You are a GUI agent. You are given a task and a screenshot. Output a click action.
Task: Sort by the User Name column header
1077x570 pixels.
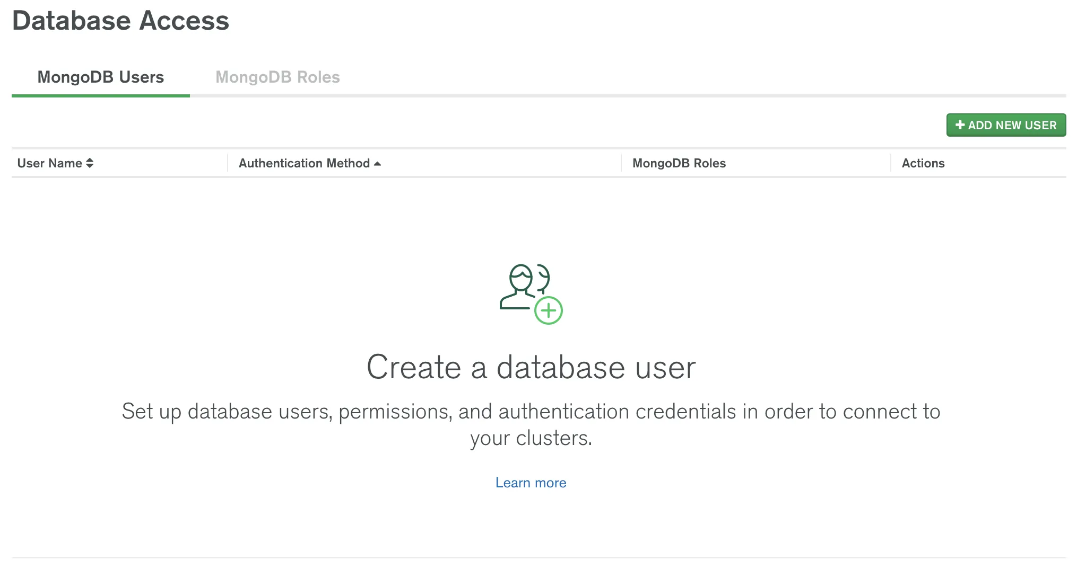(x=49, y=163)
